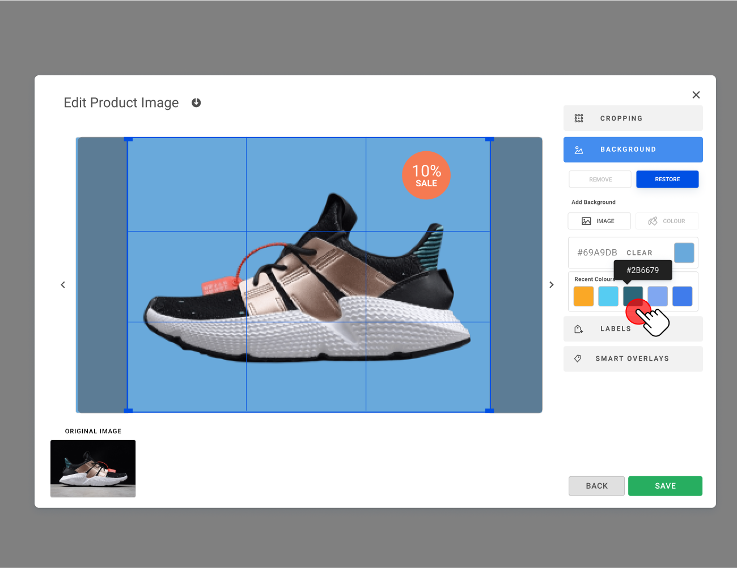Select the Cropping grid icon
Image resolution: width=737 pixels, height=568 pixels.
pos(579,118)
